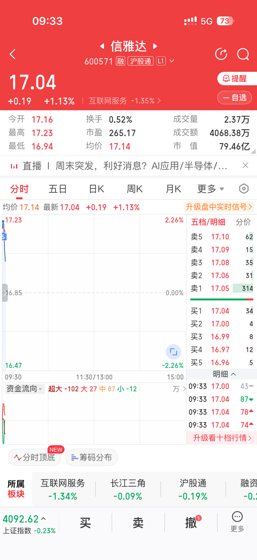The width and height of the screenshot is (257, 560).
Task: Select 卖5 17.10 order row
Action: click(x=222, y=237)
